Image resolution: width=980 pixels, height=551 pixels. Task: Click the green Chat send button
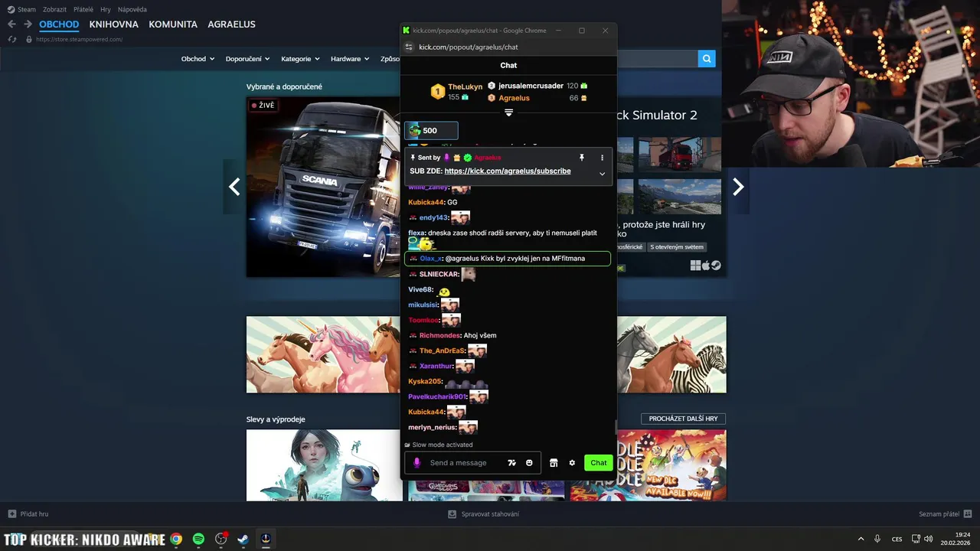click(x=599, y=462)
